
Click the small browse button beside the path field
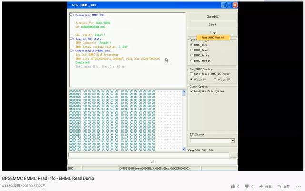pyautogui.click(x=234, y=155)
